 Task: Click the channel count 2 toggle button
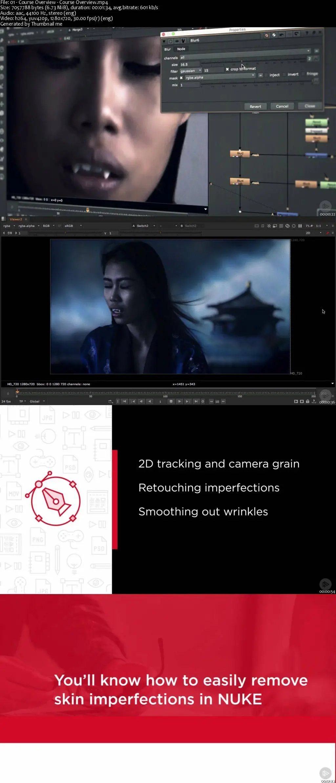pos(309,58)
